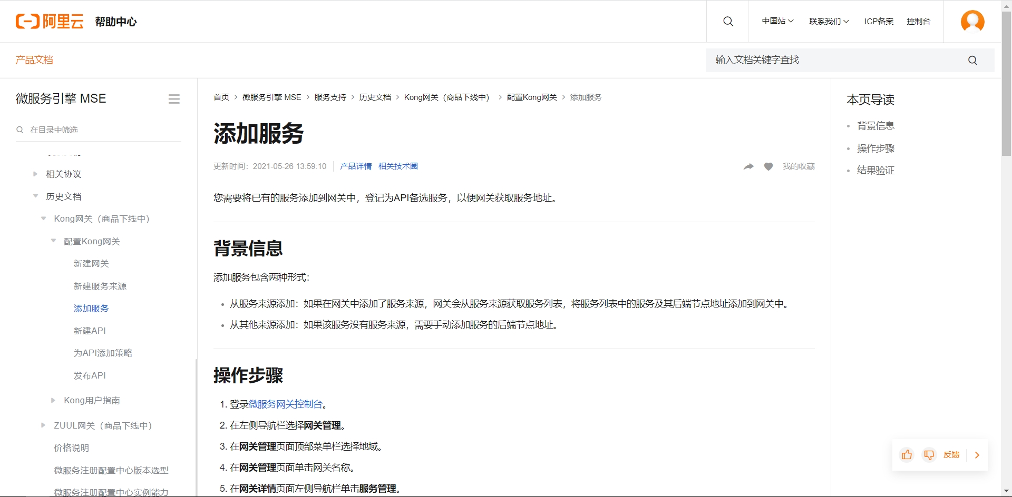1012x497 pixels.
Task: Jump to 操作步骤 in page guide
Action: [x=875, y=148]
